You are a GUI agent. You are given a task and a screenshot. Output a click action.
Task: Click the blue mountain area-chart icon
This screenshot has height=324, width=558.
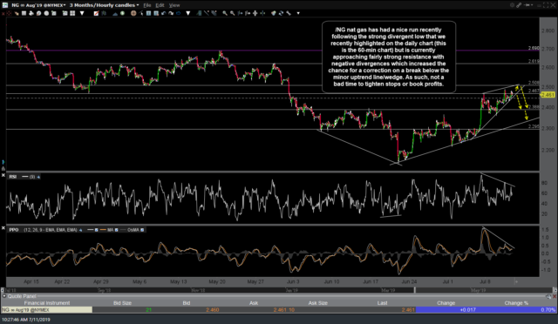point(116,14)
